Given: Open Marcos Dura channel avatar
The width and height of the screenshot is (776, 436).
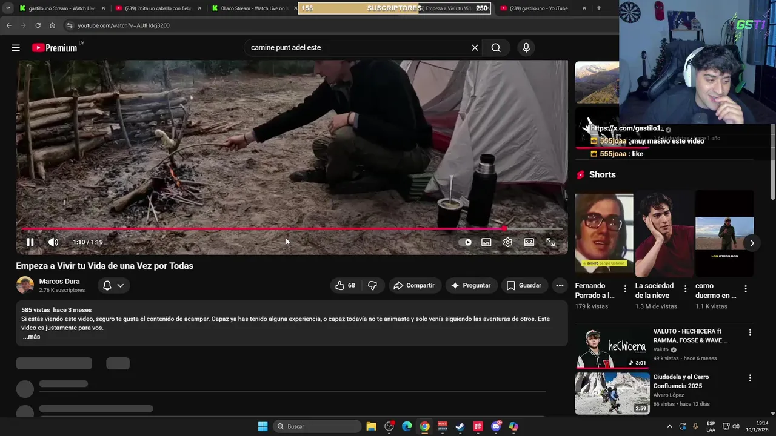Looking at the screenshot, I should point(25,285).
